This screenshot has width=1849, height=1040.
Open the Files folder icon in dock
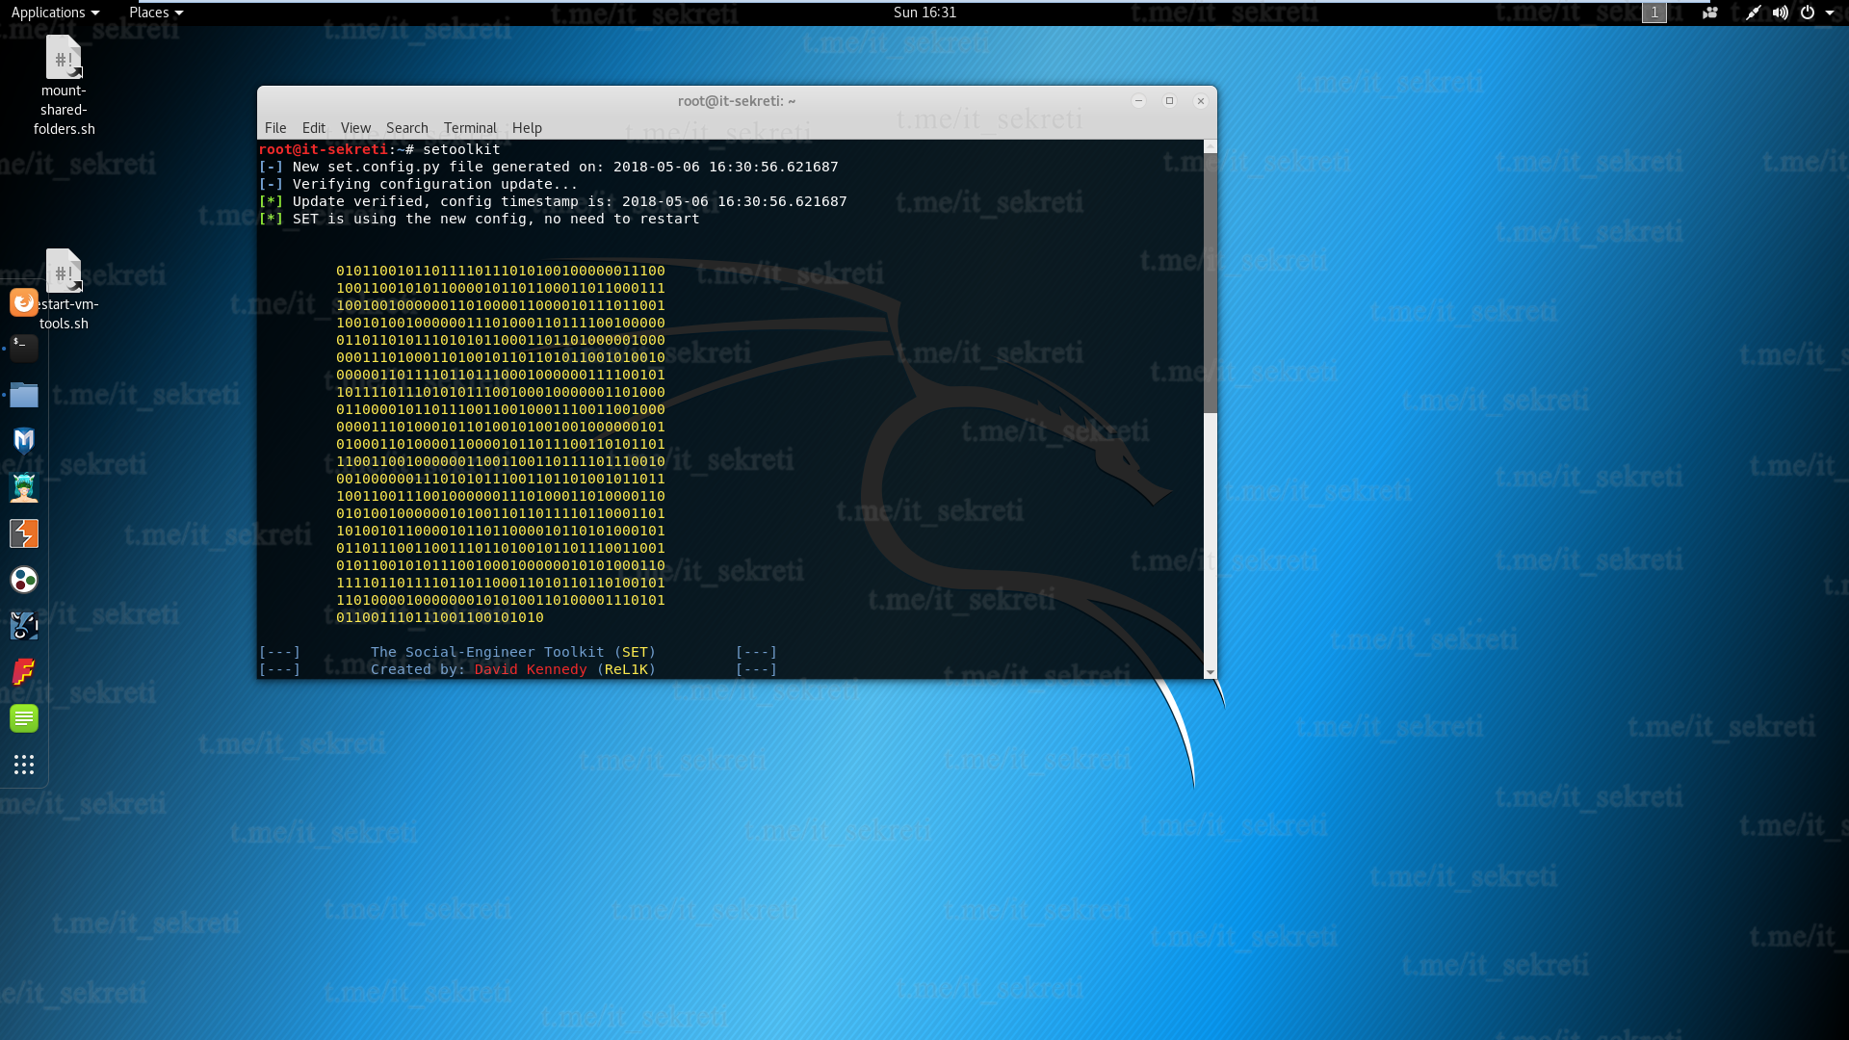point(24,395)
